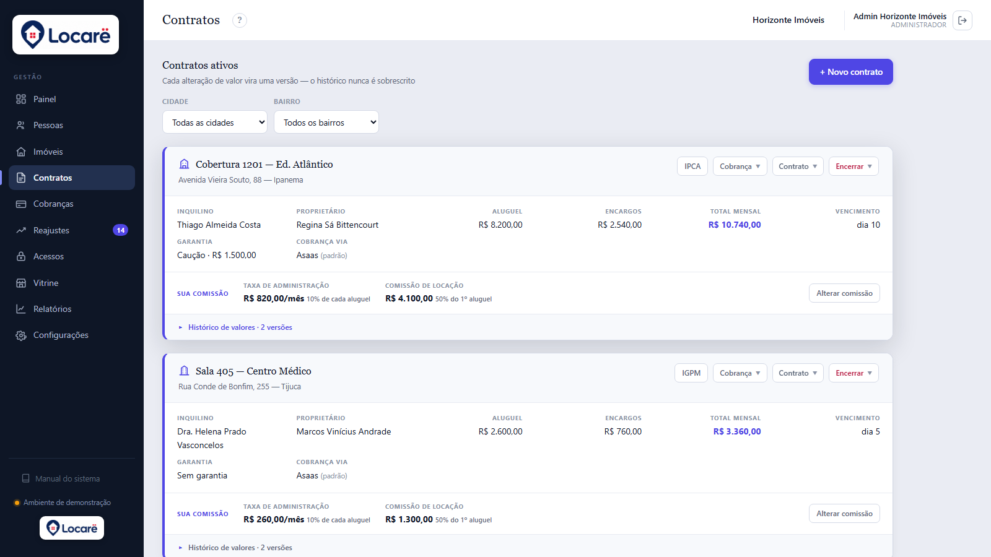Click the + Novo contrato button
This screenshot has width=991, height=557.
tap(851, 72)
